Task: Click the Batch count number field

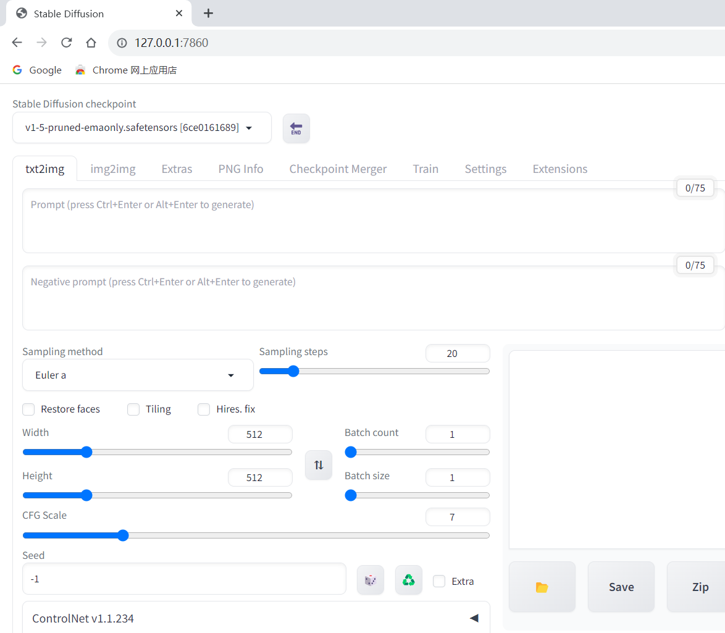Action: tap(458, 434)
